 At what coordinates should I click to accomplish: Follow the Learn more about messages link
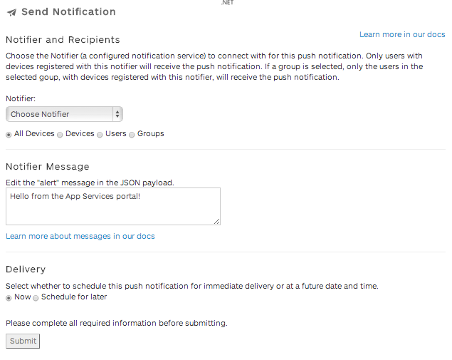click(80, 236)
